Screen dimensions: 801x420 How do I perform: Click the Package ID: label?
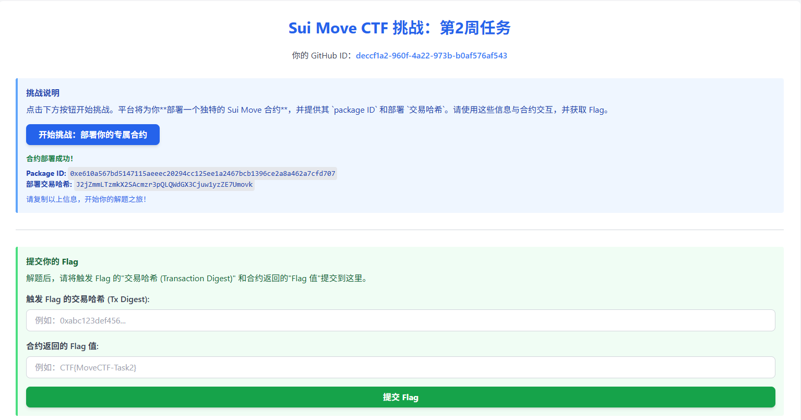(46, 174)
